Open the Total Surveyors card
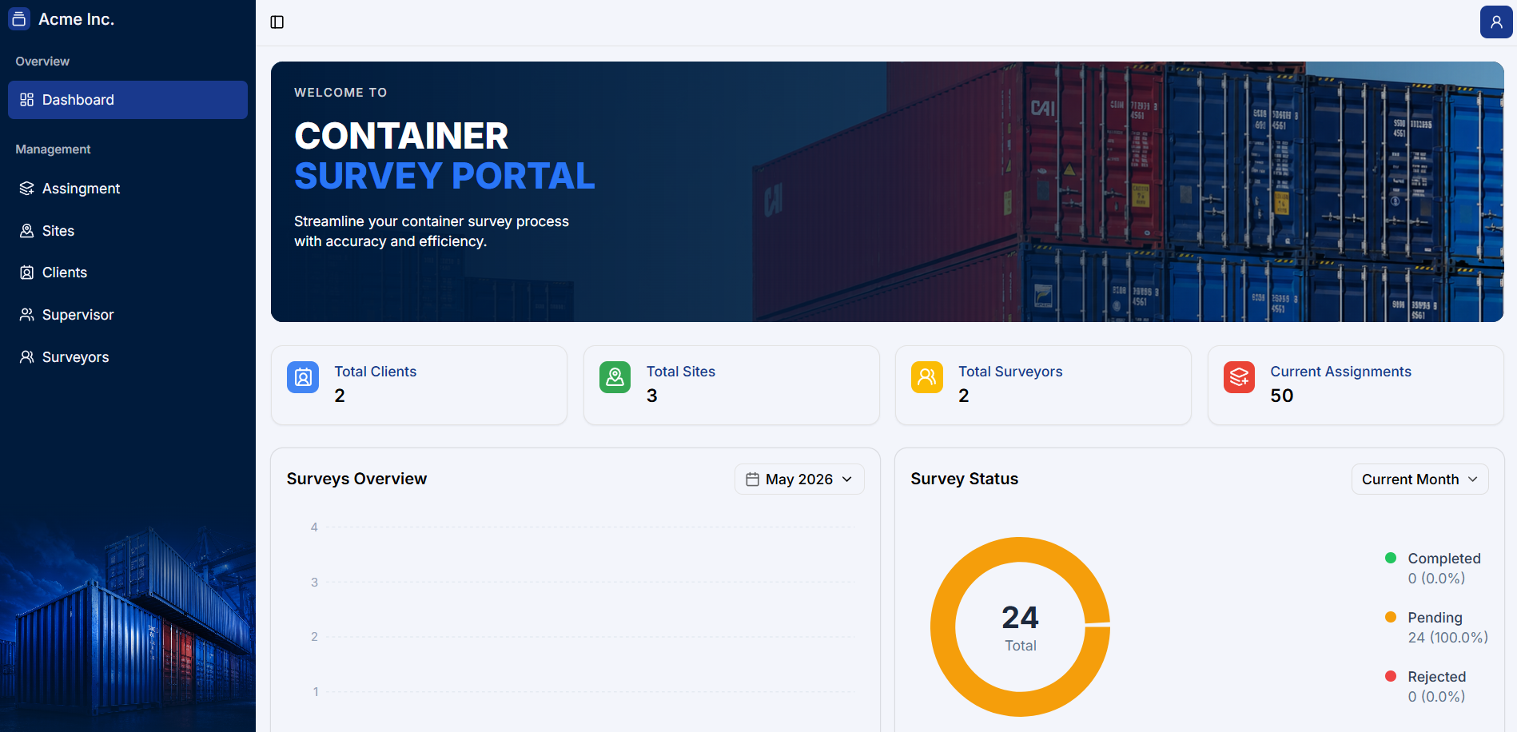The image size is (1517, 732). tap(1043, 385)
